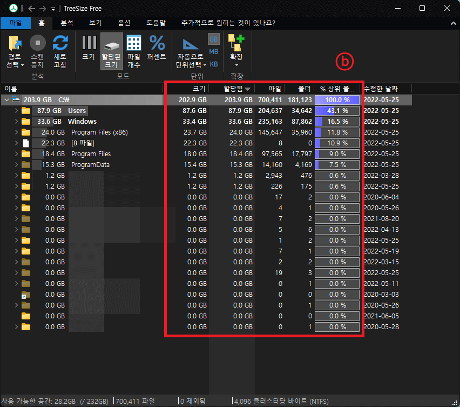Click the window resize grip icon

[x=455, y=402]
